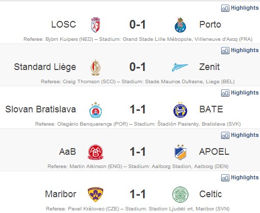Click the Maribor team name
Image resolution: width=260 pixels, height=213 pixels.
click(60, 194)
